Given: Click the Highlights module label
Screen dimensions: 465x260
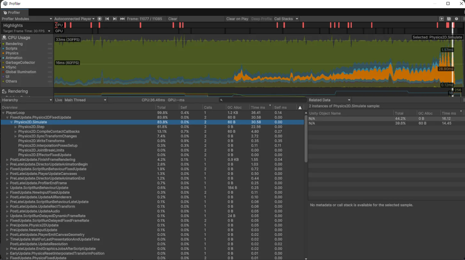Looking at the screenshot, I should click(13, 25).
